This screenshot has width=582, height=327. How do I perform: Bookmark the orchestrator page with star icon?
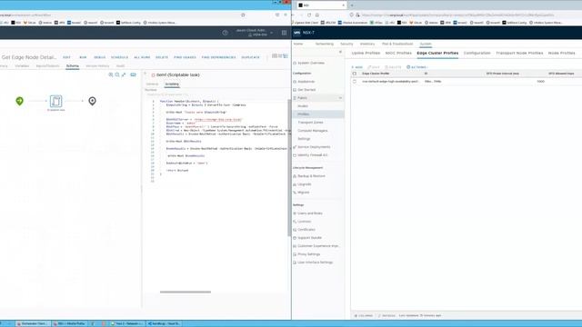point(243,15)
